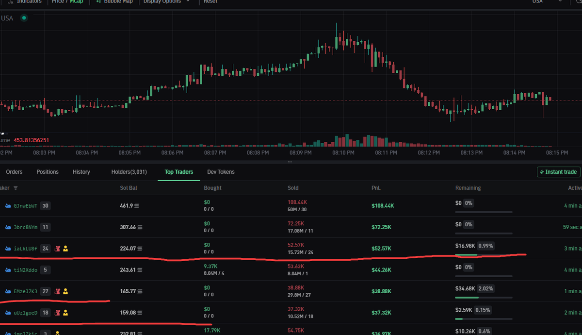
Task: Click the whale icon beside EMzeJ7K3
Action: (8, 291)
